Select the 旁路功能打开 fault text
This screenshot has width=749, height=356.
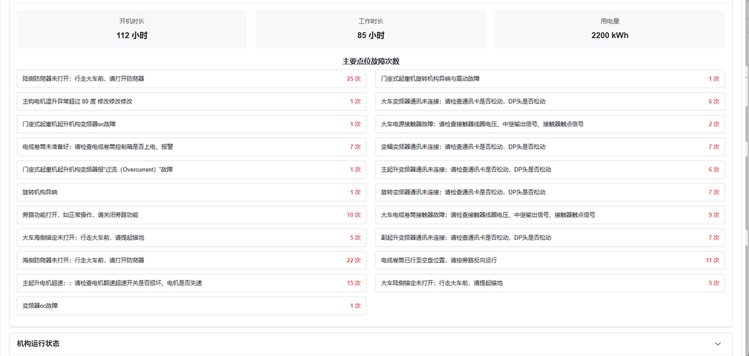pyautogui.click(x=81, y=215)
